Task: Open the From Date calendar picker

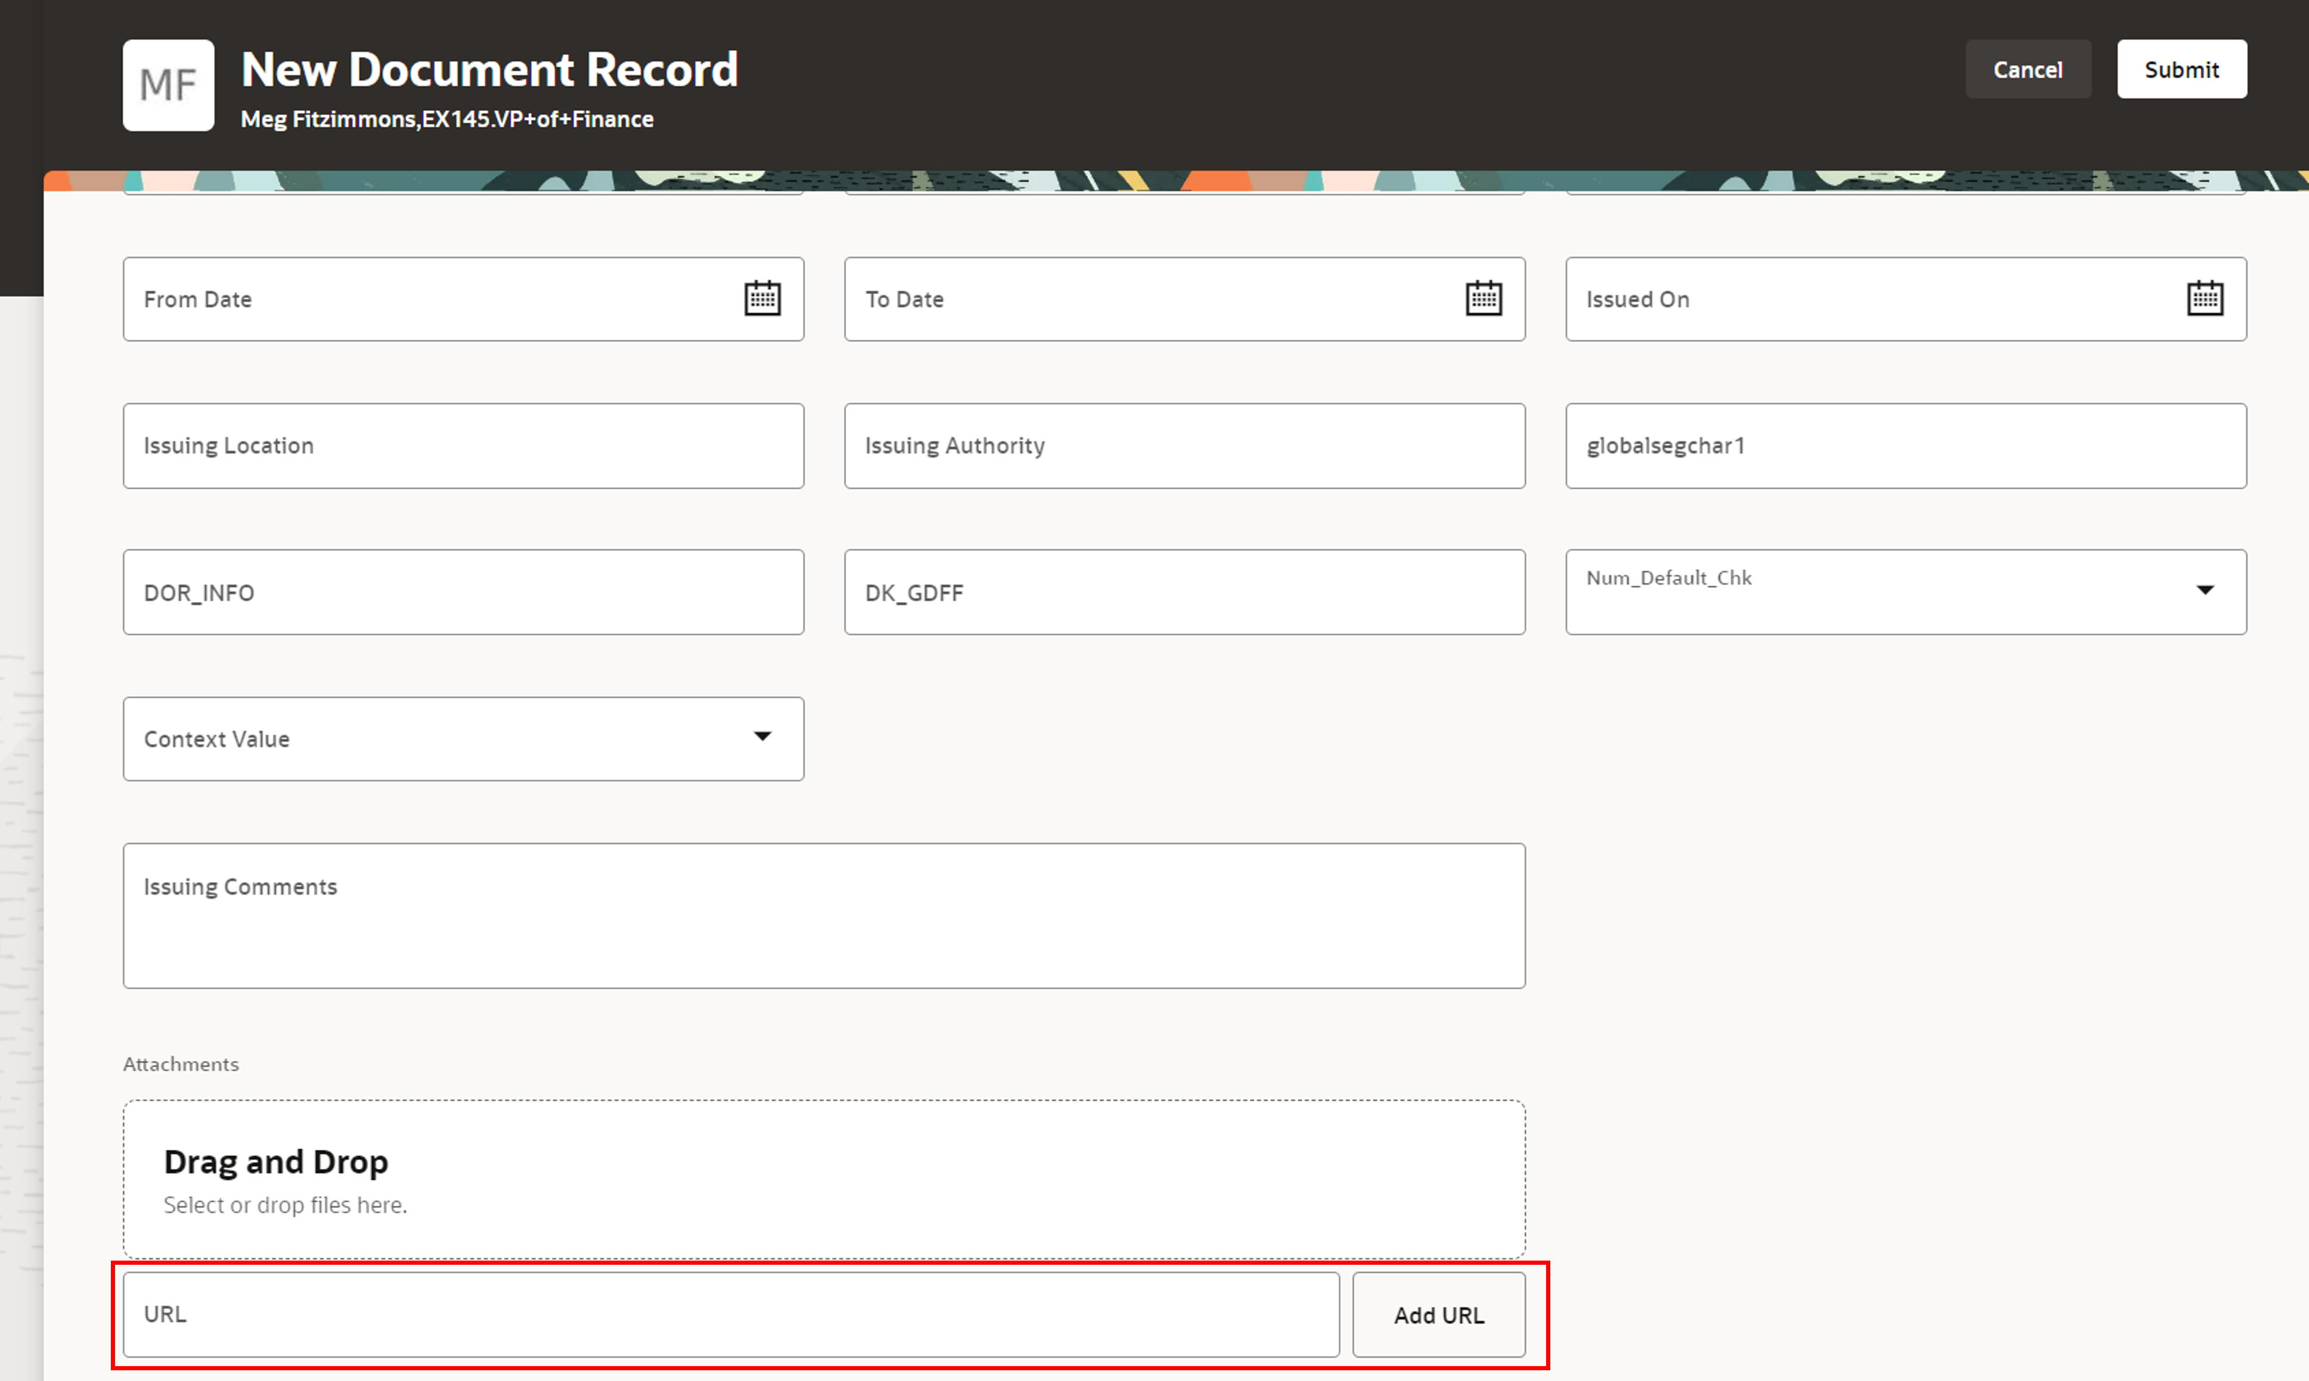Action: [x=762, y=299]
